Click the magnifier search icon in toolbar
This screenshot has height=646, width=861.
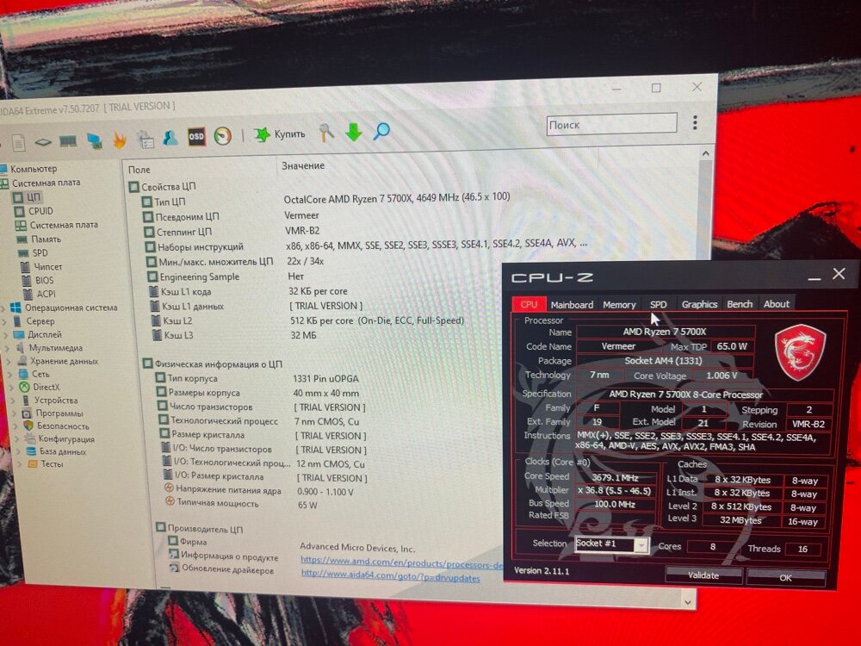point(381,131)
